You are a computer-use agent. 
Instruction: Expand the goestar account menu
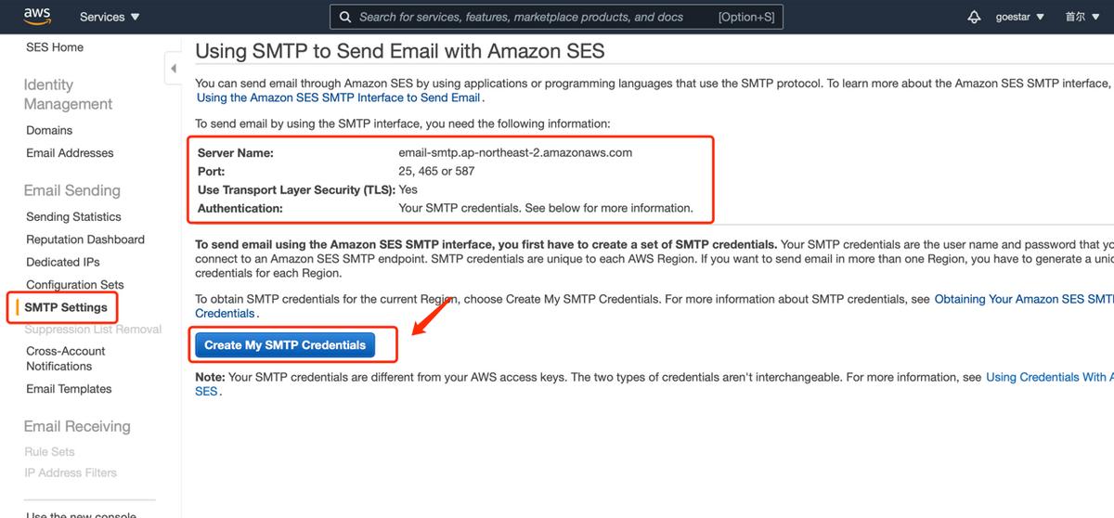coord(1019,17)
